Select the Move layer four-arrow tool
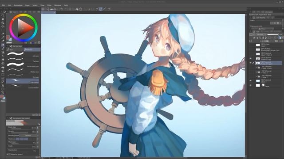Image resolution: width=284 pixels, height=159 pixels. coord(3,26)
